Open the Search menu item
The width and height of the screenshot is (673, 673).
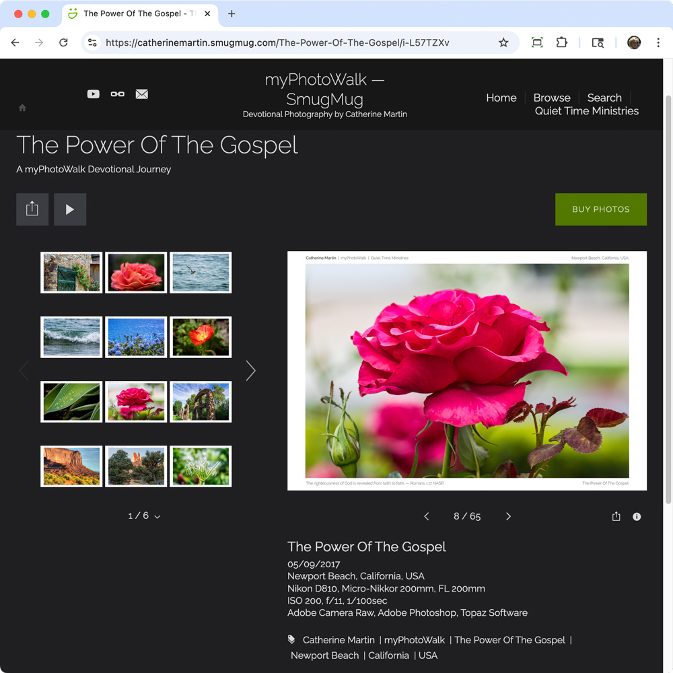pyautogui.click(x=604, y=98)
